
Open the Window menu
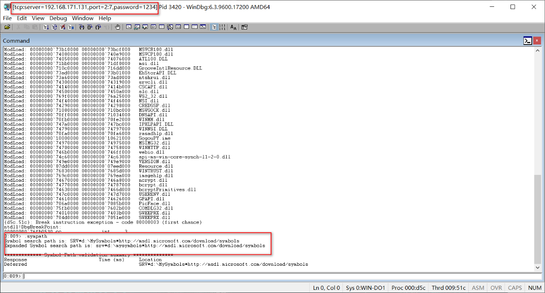click(83, 18)
